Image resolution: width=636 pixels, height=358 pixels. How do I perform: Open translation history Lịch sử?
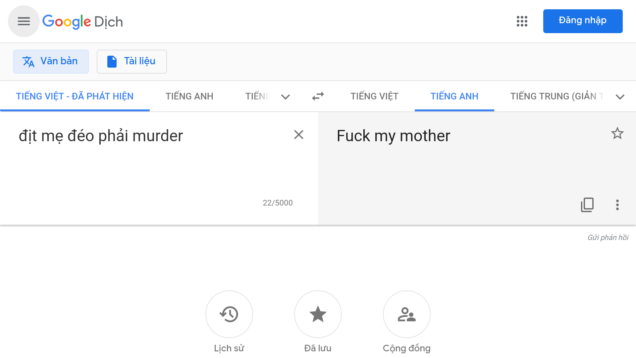pyautogui.click(x=229, y=314)
